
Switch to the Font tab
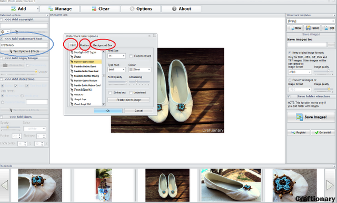(73, 45)
